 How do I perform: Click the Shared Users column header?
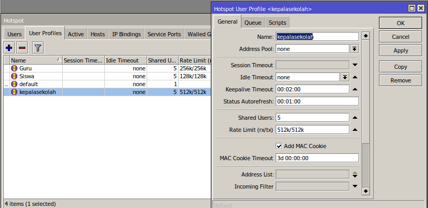(x=162, y=60)
